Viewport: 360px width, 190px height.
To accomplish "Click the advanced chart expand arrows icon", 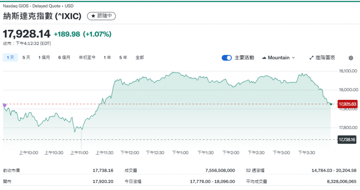I will (311, 58).
